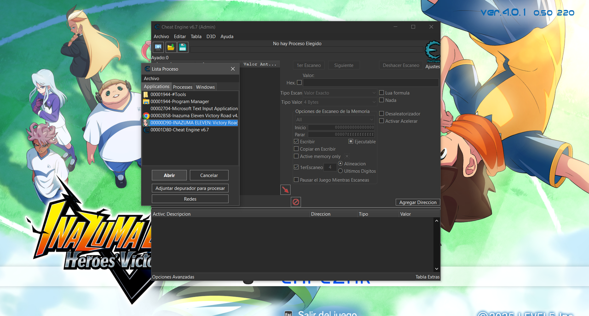The height and width of the screenshot is (316, 589).
Task: Enable the Desaleatorizador checkbox
Action: [x=381, y=114]
